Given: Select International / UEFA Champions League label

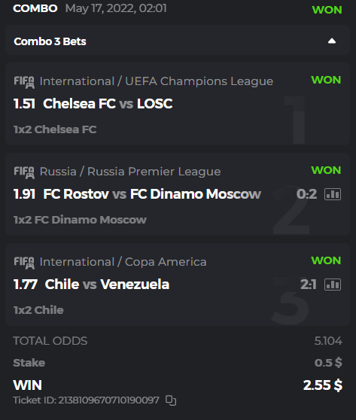Looking at the screenshot, I should coord(156,81).
